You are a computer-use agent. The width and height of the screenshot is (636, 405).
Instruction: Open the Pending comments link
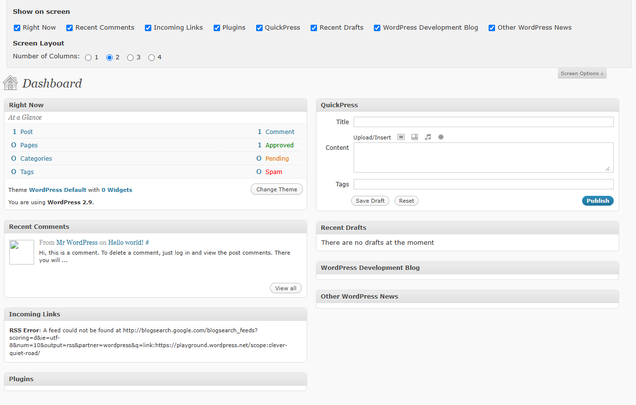pyautogui.click(x=277, y=159)
